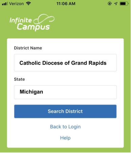Place cursor on 'Rapids' in district name
Image resolution: width=131 pixels, height=153 pixels.
pos(97,63)
